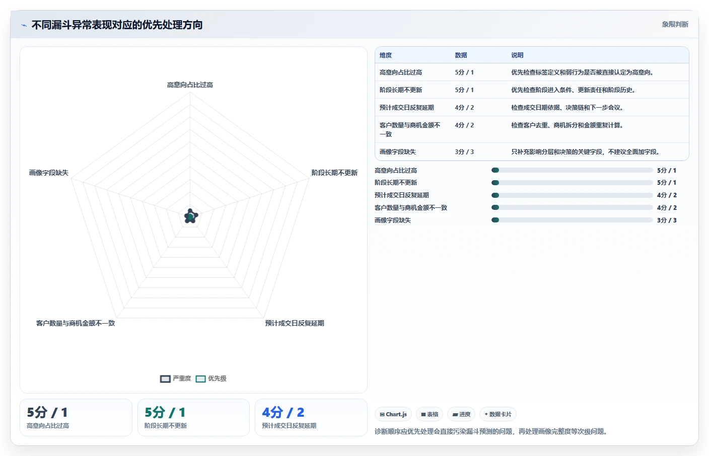Viewport: 709px width, 456px height.
Task: Click the 表格 chip icon
Action: (x=423, y=415)
